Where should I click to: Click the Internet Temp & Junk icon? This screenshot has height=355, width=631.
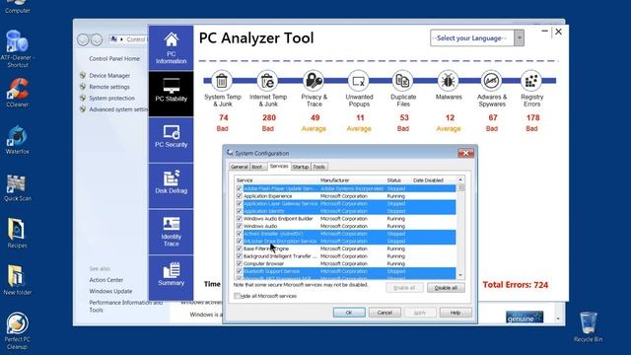pyautogui.click(x=267, y=81)
